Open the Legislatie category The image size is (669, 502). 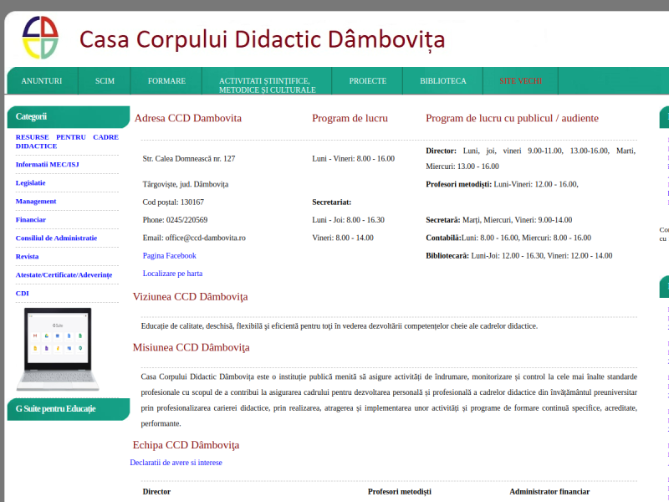(33, 182)
